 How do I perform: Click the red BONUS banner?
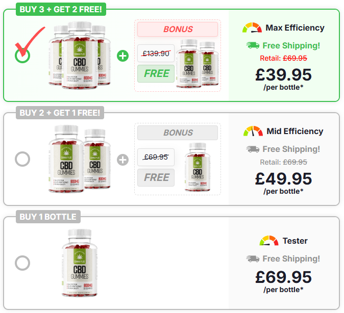tap(178, 29)
